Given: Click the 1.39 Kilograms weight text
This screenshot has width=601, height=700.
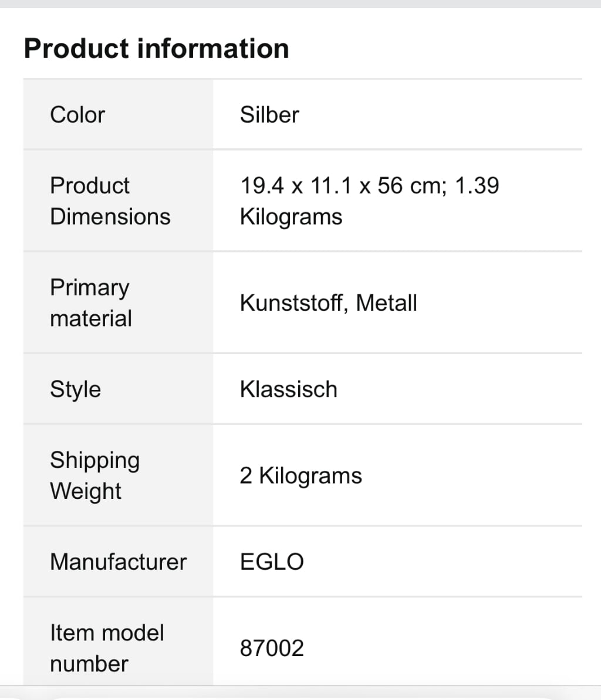Looking at the screenshot, I should click(370, 201).
